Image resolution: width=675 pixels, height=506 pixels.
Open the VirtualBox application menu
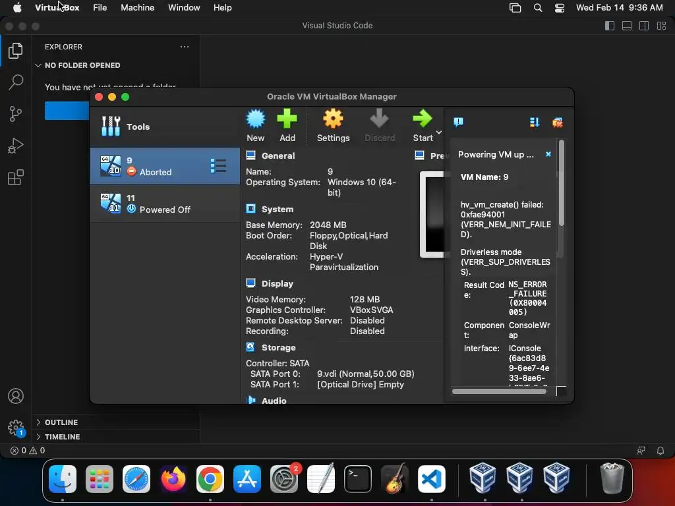pyautogui.click(x=57, y=7)
